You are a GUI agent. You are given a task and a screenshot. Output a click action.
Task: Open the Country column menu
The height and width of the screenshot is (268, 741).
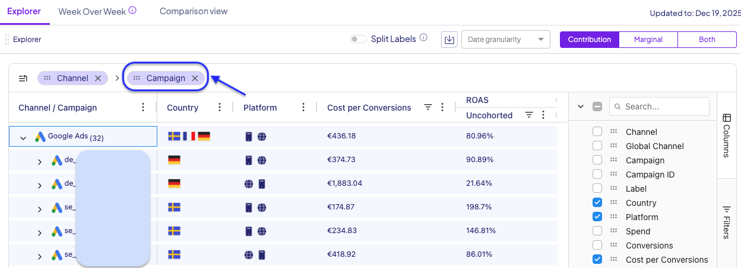point(220,107)
